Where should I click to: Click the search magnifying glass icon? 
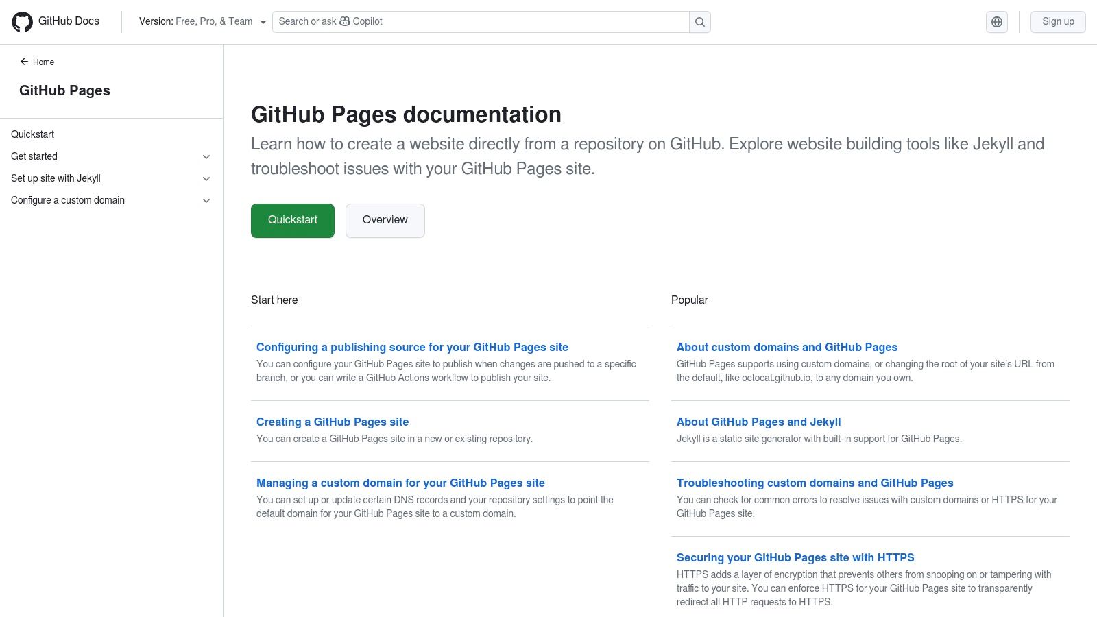pos(699,21)
